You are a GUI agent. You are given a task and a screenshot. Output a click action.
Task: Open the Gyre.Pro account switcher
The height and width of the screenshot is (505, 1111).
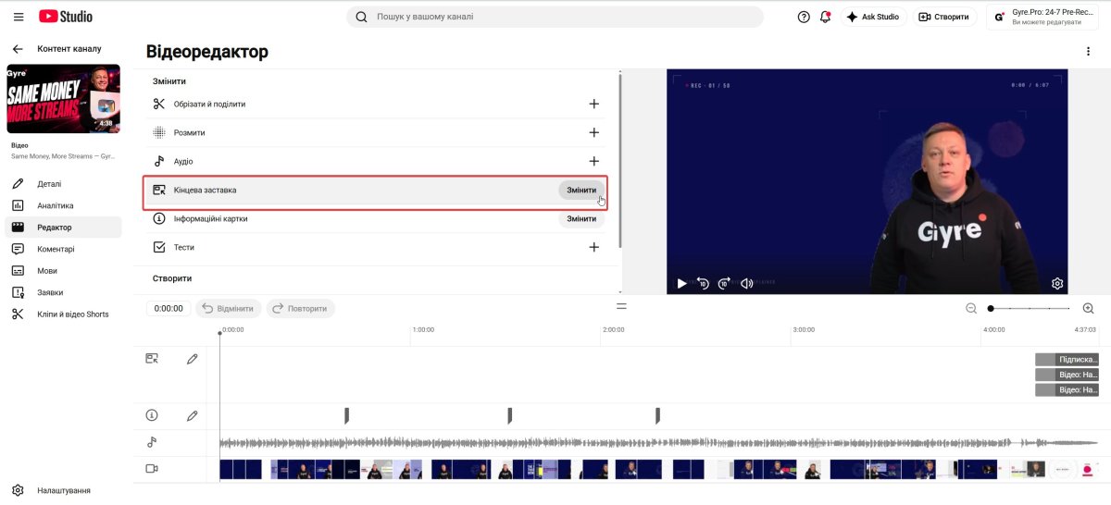coord(1042,17)
